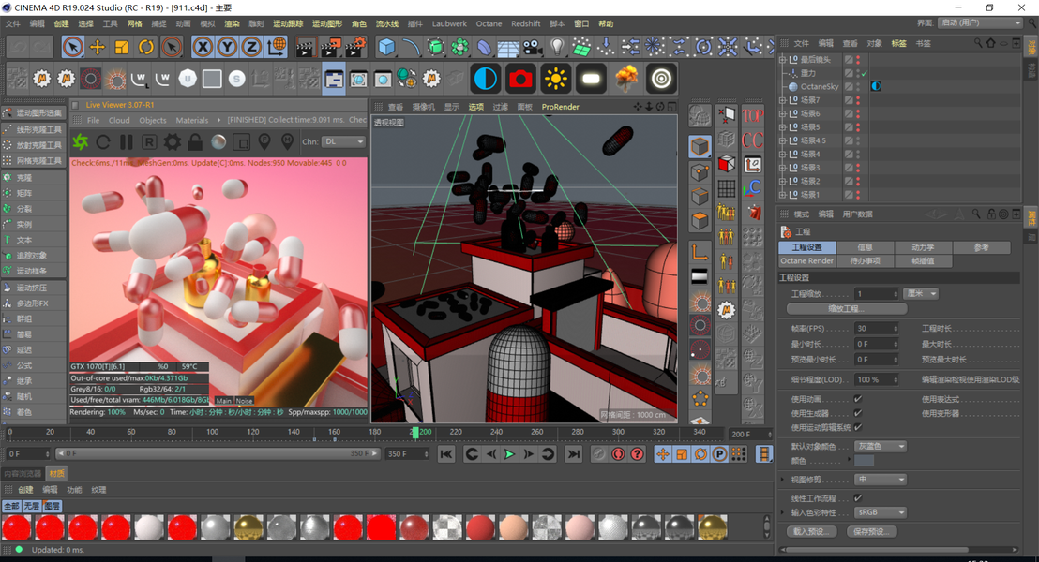Screen dimensions: 1039x562
Task: Click the coordinate system icon
Action: click(277, 47)
